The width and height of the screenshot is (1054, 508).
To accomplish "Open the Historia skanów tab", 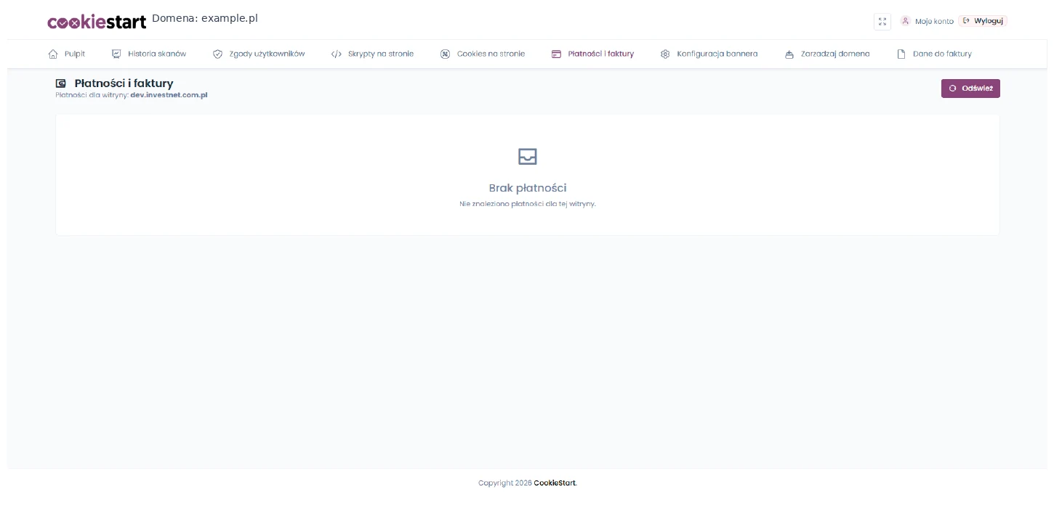I will (148, 54).
